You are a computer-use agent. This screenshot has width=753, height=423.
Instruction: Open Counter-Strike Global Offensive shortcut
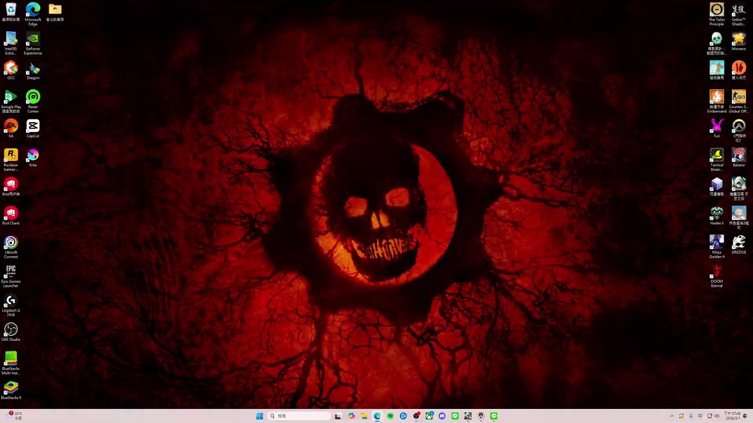tap(739, 102)
